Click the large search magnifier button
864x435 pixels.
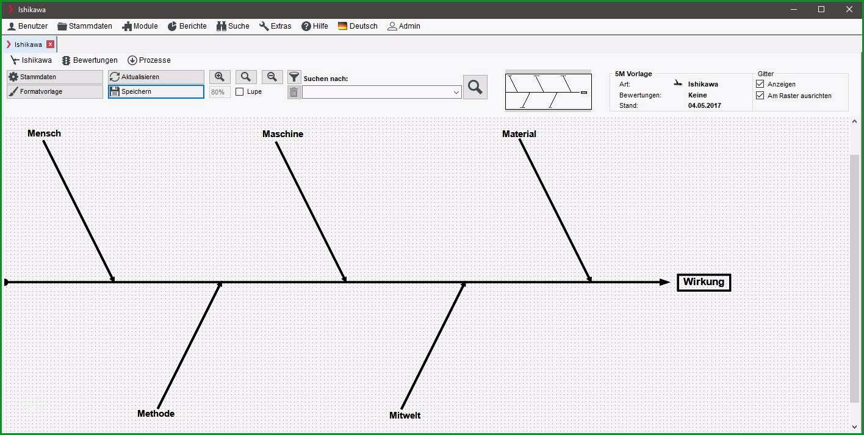(x=475, y=87)
